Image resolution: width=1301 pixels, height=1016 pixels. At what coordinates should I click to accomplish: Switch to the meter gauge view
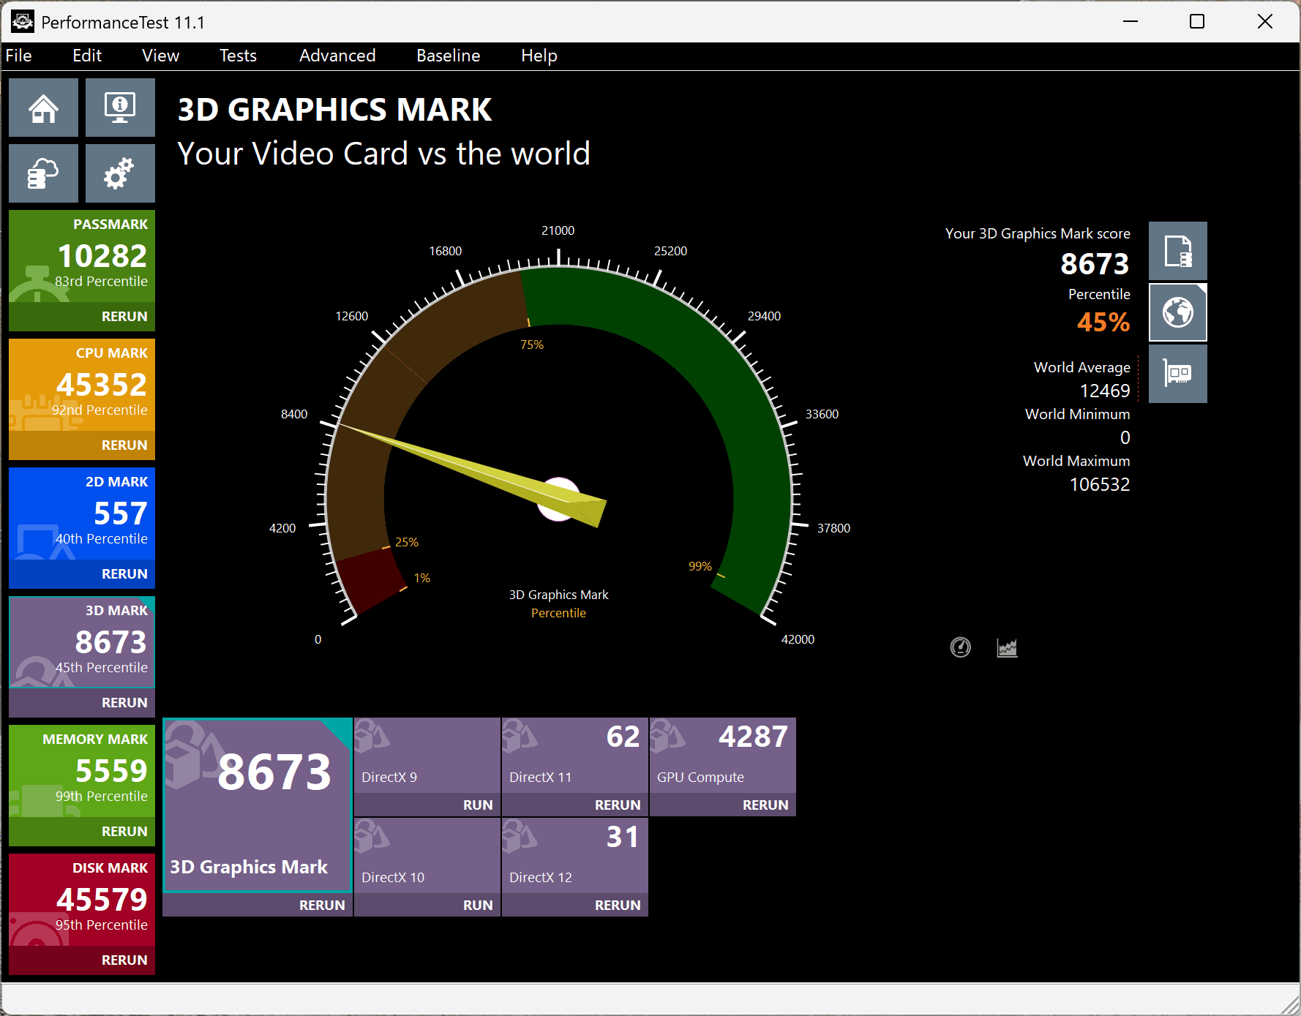click(x=960, y=647)
